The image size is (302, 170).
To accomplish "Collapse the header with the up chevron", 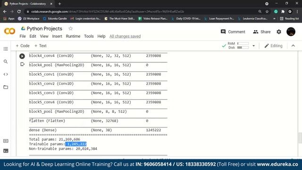I will [293, 46].
